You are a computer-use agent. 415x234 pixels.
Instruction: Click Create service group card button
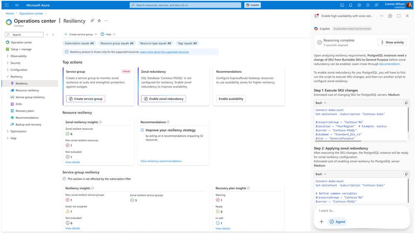86,99
